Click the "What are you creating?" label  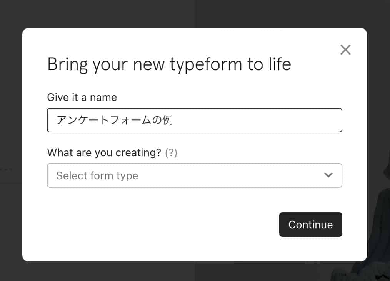pyautogui.click(x=104, y=153)
